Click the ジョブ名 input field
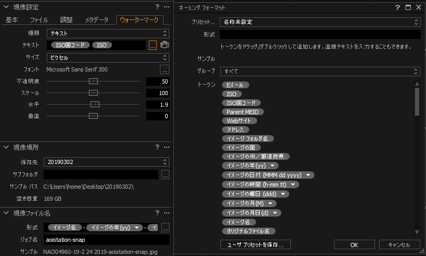The width and height of the screenshot is (426, 256). coord(106,240)
